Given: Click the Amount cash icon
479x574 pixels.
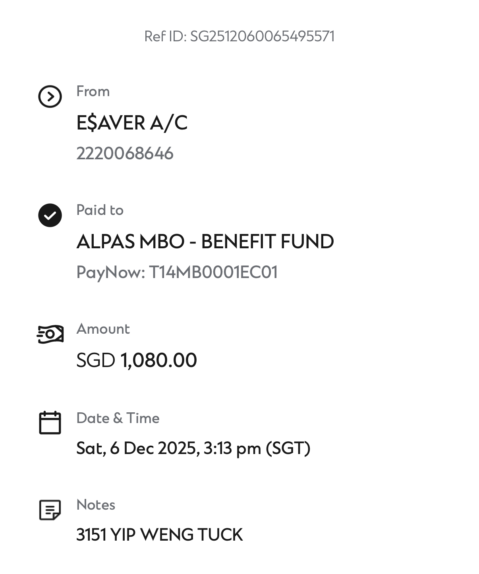Looking at the screenshot, I should point(50,334).
